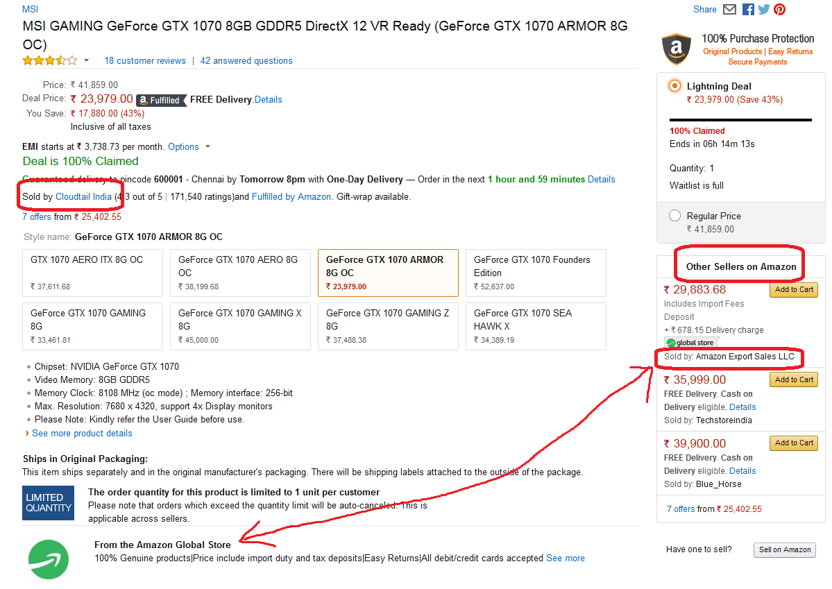This screenshot has width=832, height=589.
Task: Click the Deal Price ₹ 23,979.00
Action: click(x=102, y=99)
